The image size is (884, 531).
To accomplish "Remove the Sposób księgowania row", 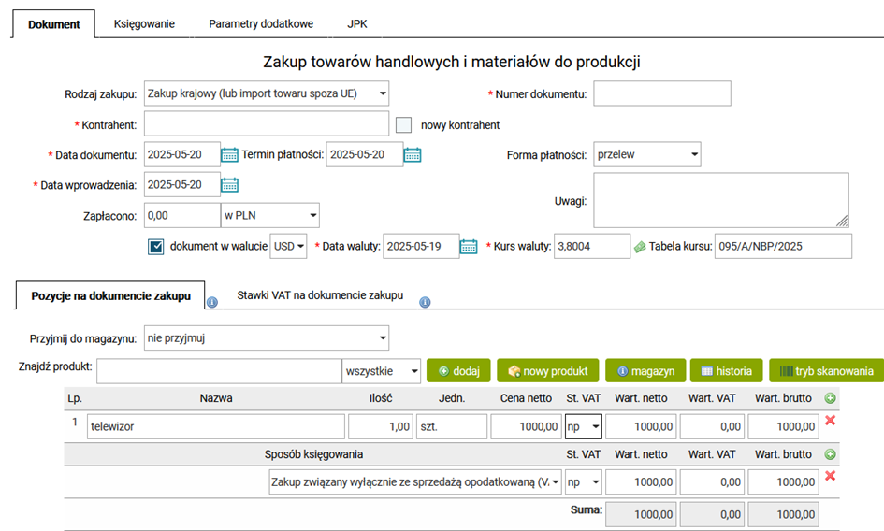I will coord(829,477).
